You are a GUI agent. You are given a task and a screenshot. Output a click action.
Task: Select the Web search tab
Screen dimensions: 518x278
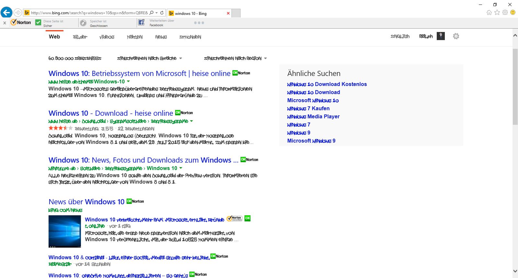pos(54,37)
